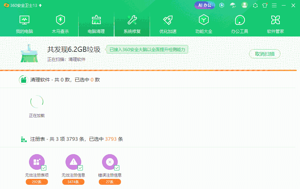Click the 已接入360安全大脑 banner link
The height and width of the screenshot is (189, 300).
click(x=147, y=50)
